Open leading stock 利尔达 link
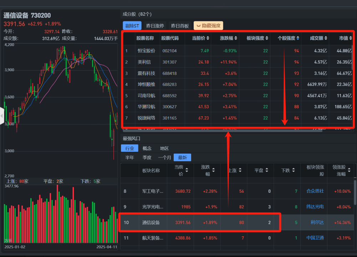This screenshot has height=257, width=357. (x=317, y=222)
